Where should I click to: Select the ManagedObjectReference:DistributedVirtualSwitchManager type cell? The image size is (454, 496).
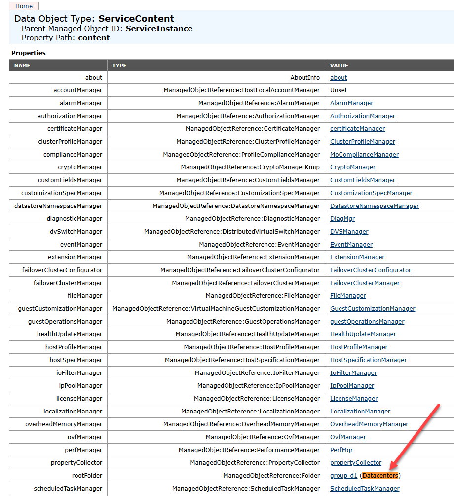(216, 232)
